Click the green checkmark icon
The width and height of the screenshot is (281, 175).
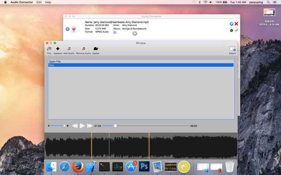coord(236,30)
